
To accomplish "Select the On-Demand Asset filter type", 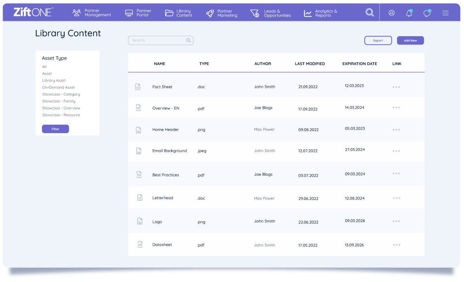I will [58, 87].
